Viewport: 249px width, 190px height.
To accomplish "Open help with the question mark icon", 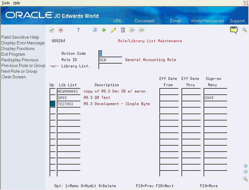I will click(78, 30).
